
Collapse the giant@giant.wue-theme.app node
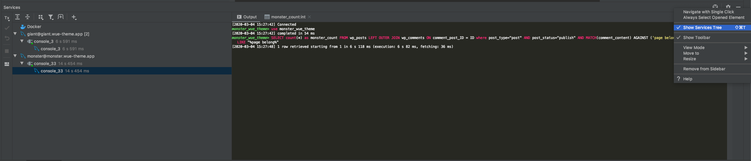coord(15,34)
